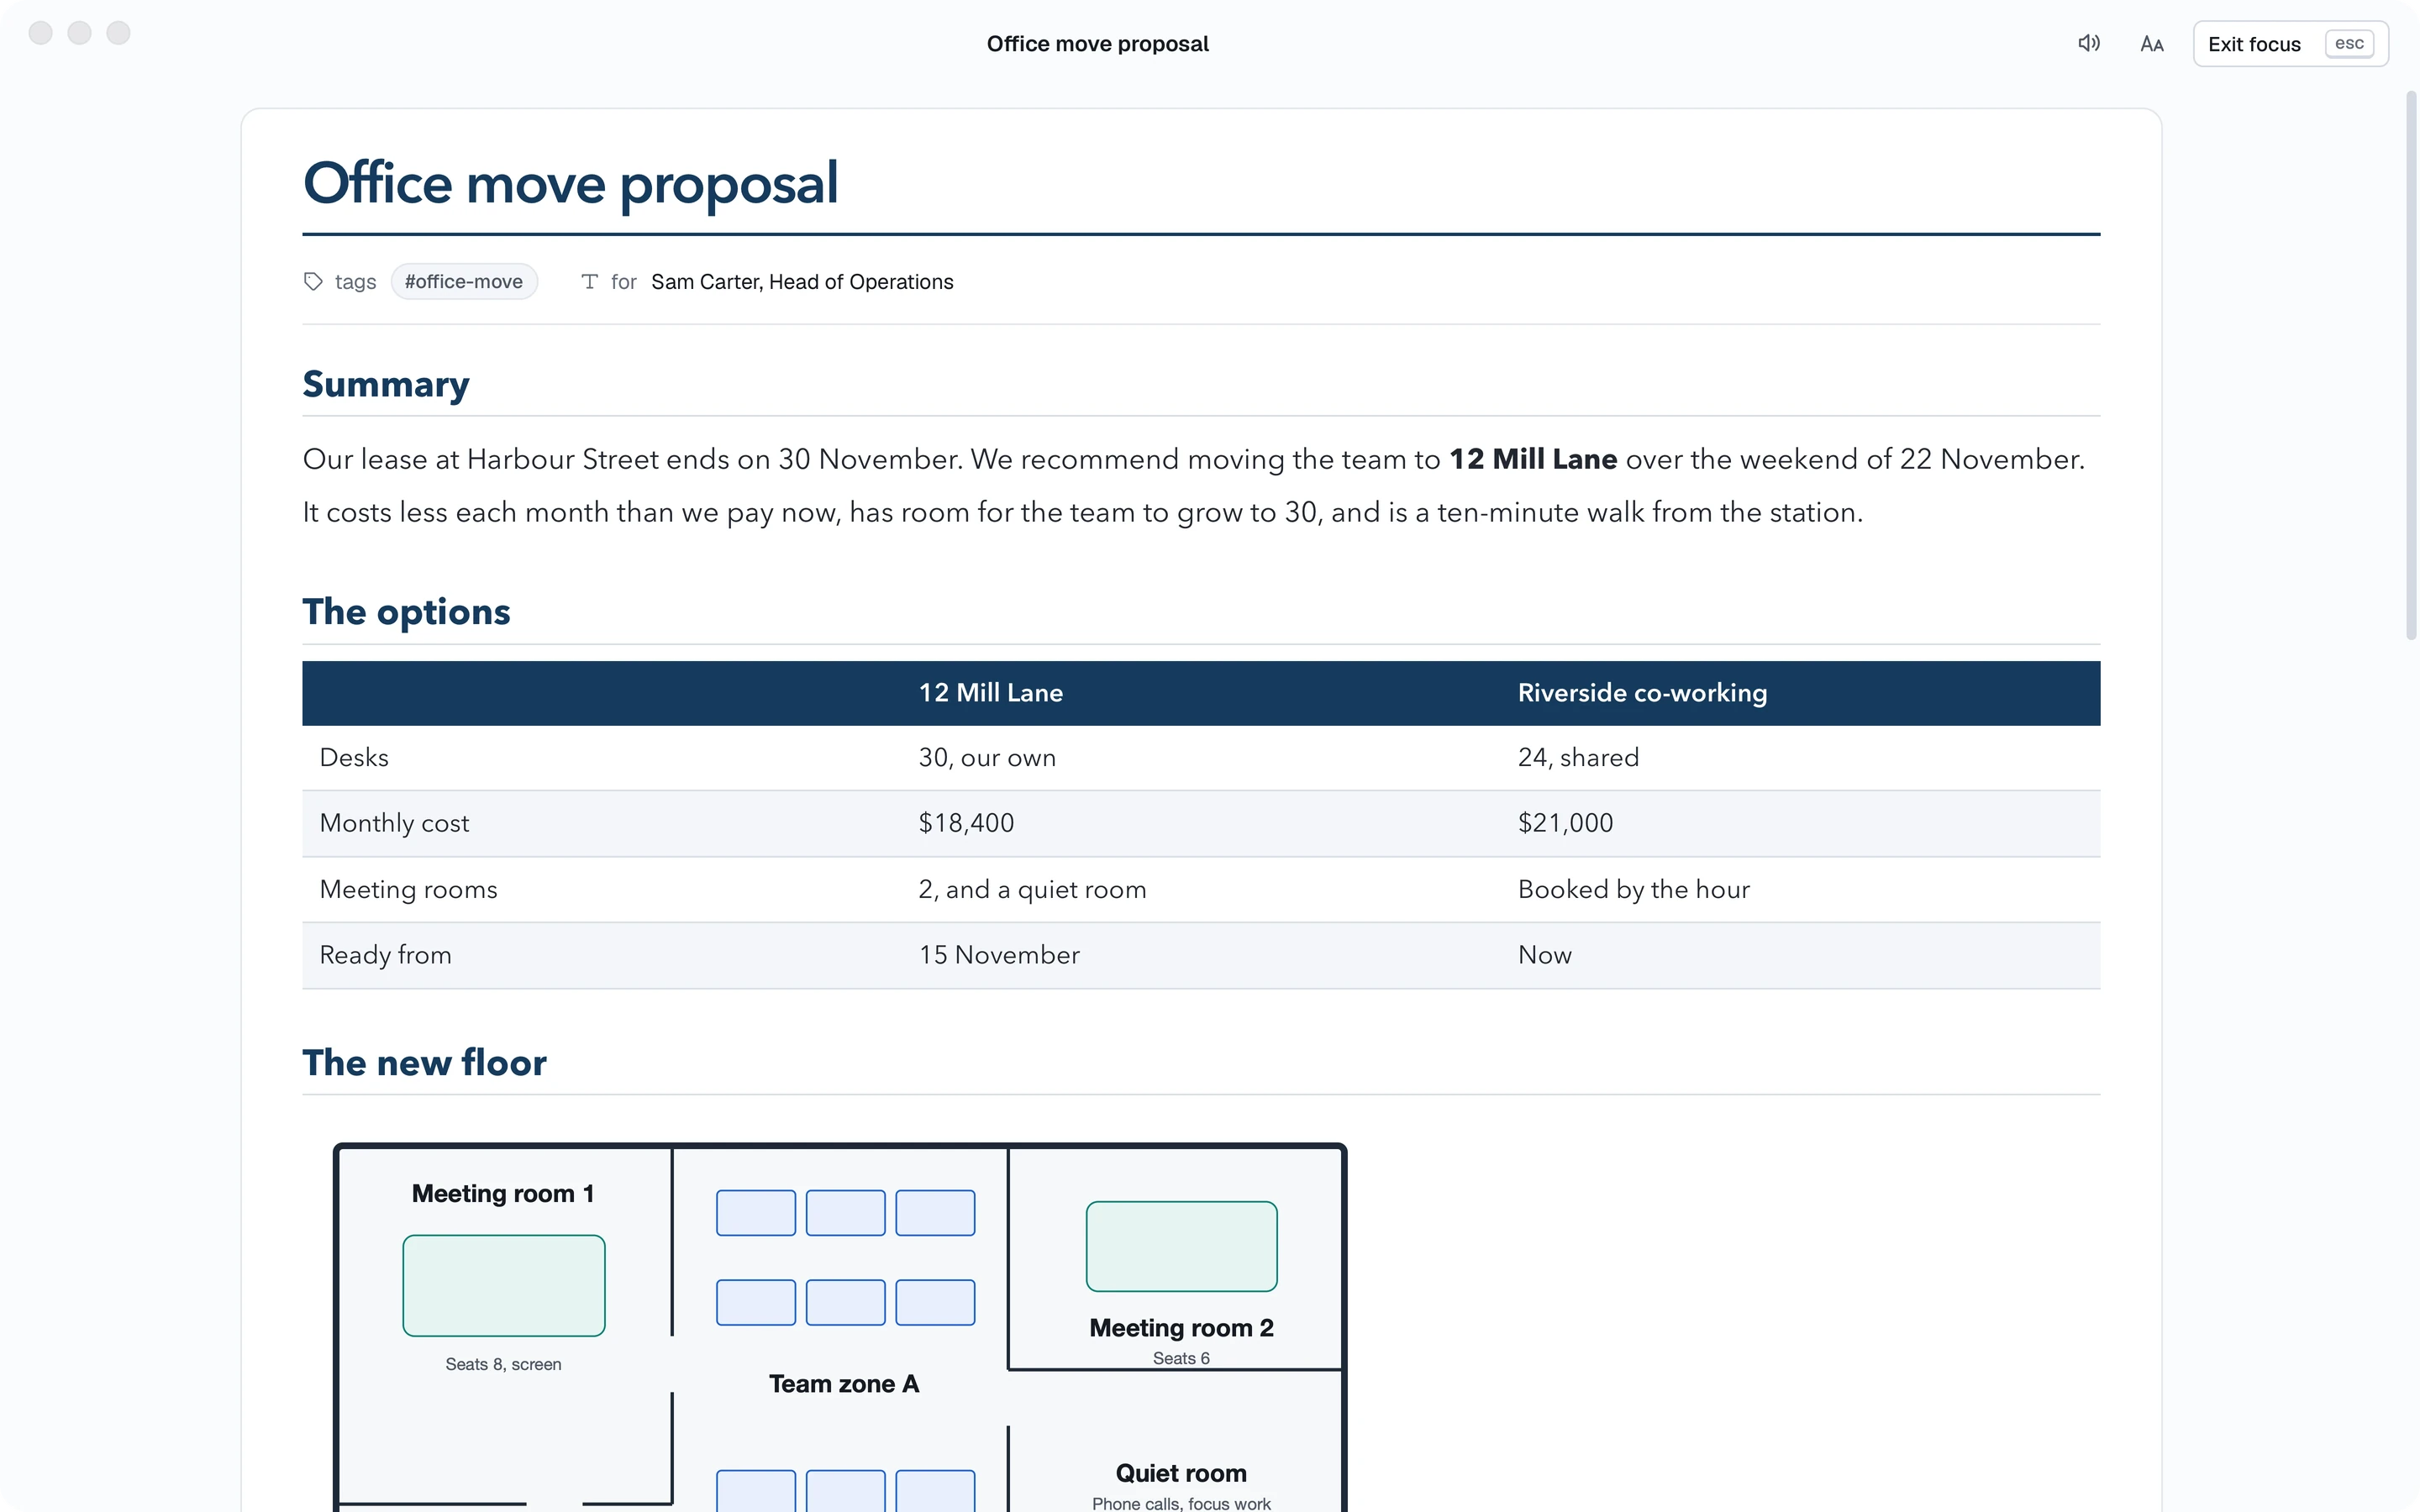Screen dimensions: 2420x1512
Task: Click the 'Meeting room 2' label
Action: (x=1181, y=1328)
